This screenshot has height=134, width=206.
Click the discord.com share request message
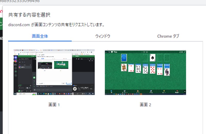[x=56, y=25]
